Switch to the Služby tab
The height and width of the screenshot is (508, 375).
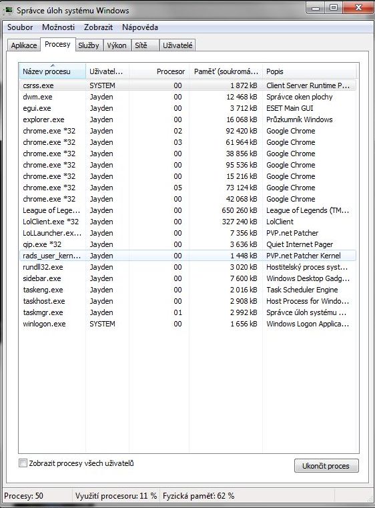click(89, 45)
